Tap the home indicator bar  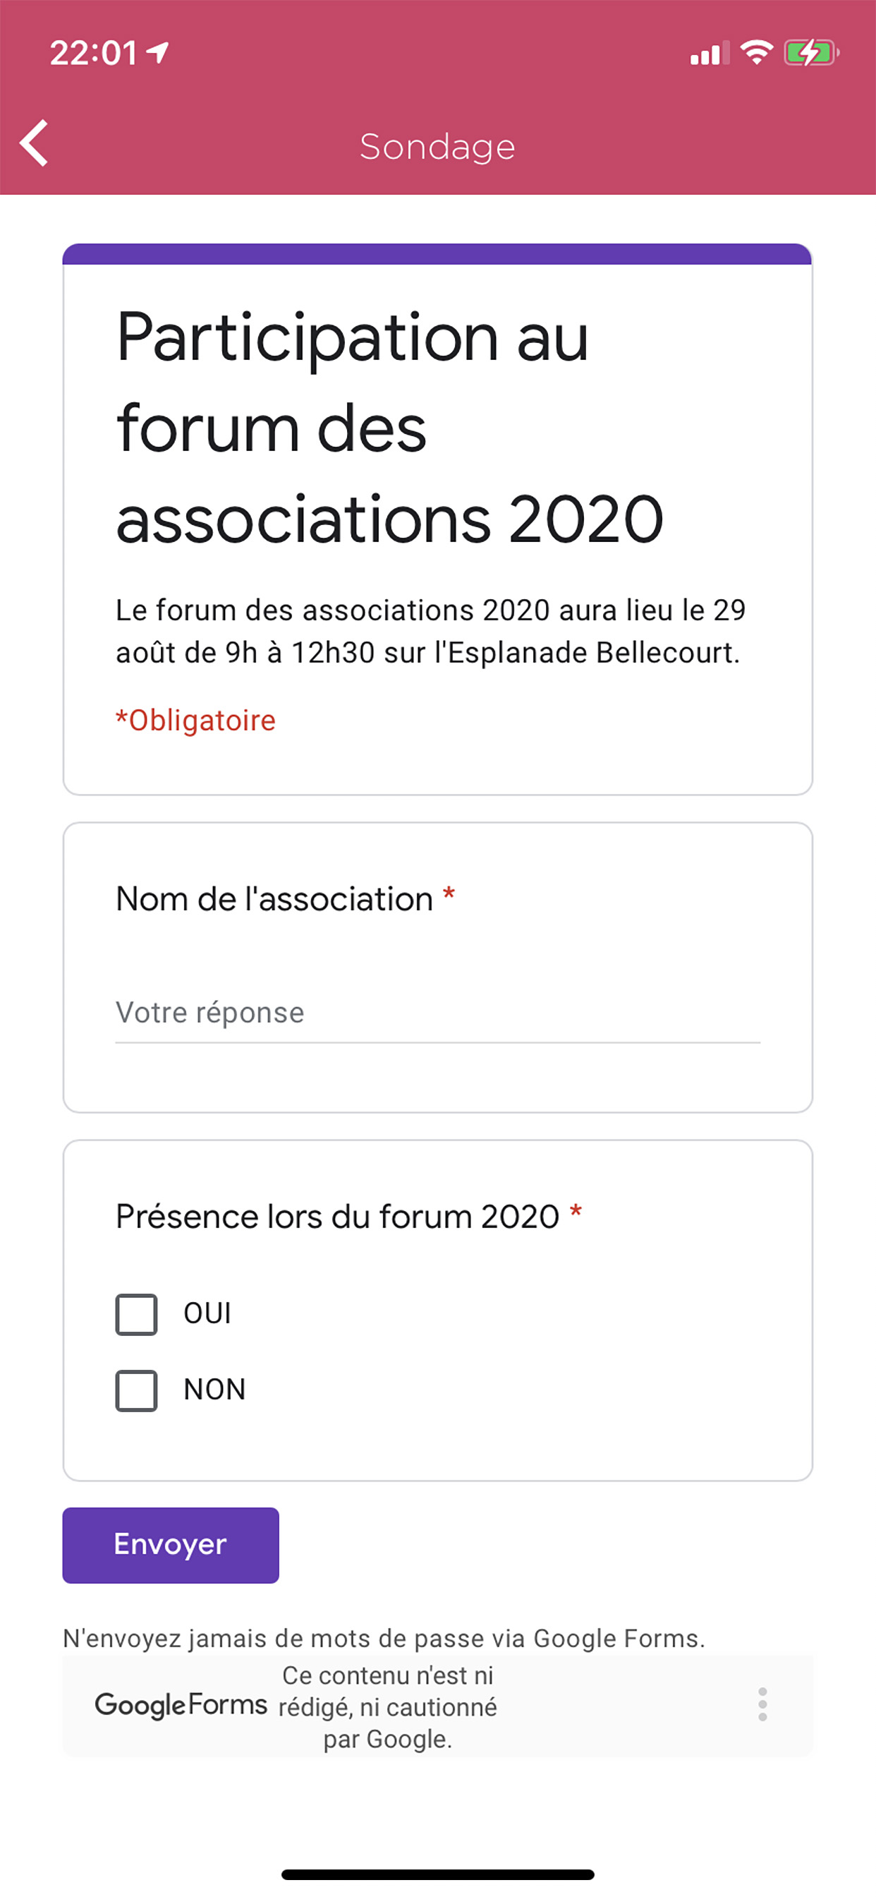(x=438, y=1874)
